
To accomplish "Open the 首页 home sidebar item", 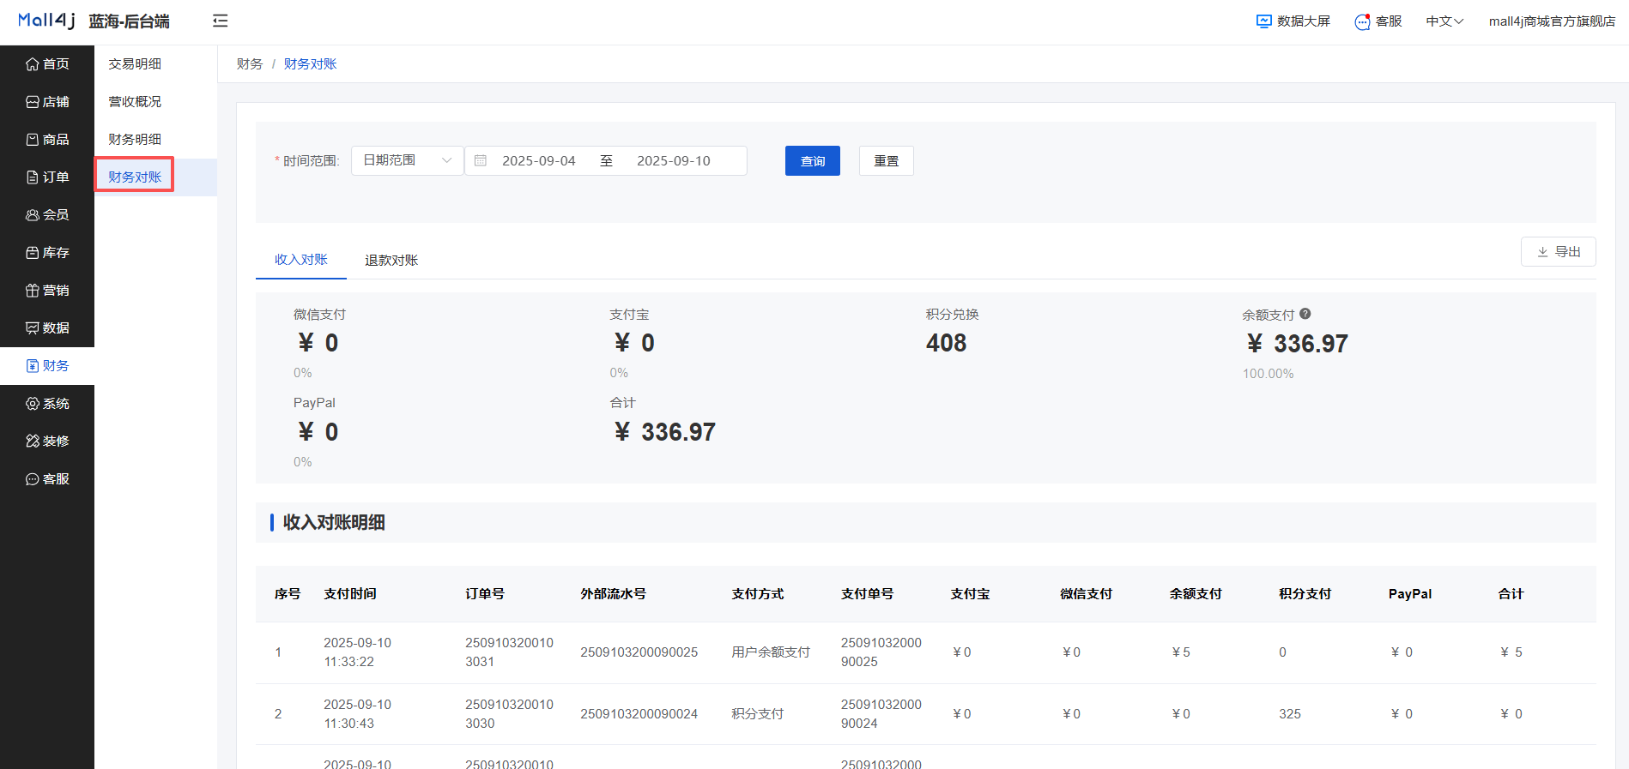I will (x=47, y=64).
